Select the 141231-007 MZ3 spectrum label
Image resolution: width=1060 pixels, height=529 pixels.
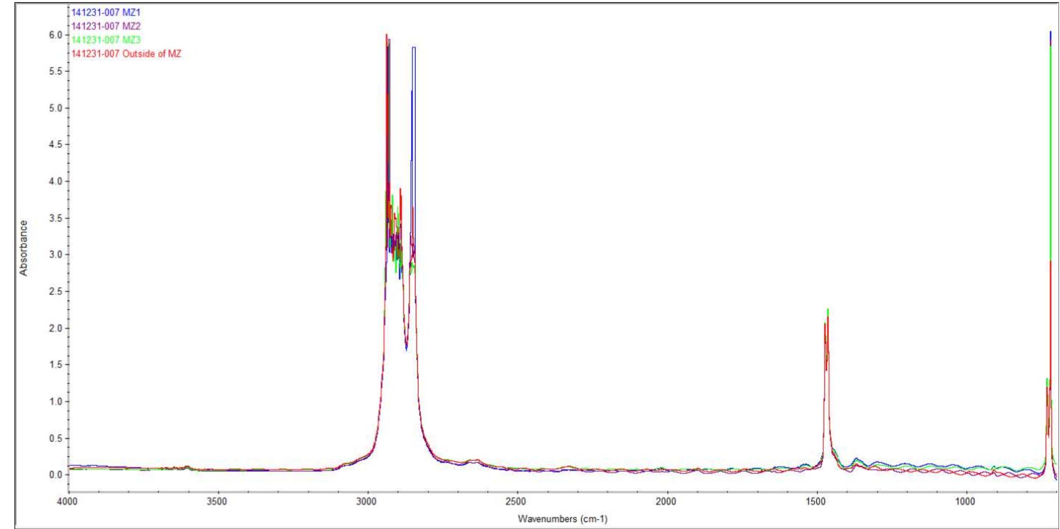(106, 40)
